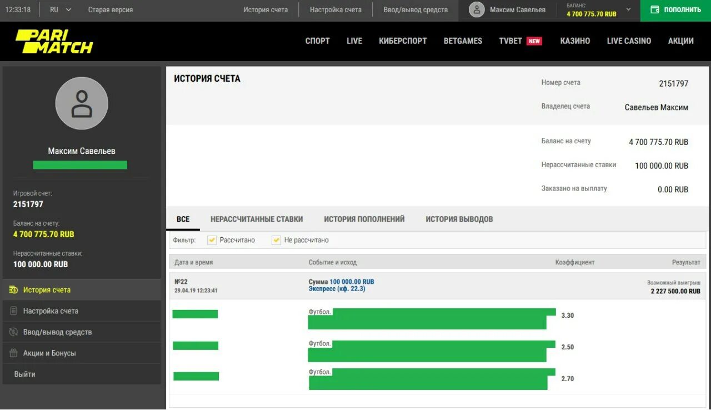Click the 2.70 coefficient value
This screenshot has height=410, width=711.
point(568,379)
